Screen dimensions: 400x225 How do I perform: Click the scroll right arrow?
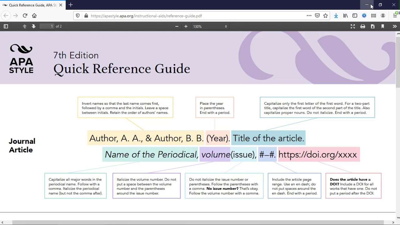click(x=393, y=222)
